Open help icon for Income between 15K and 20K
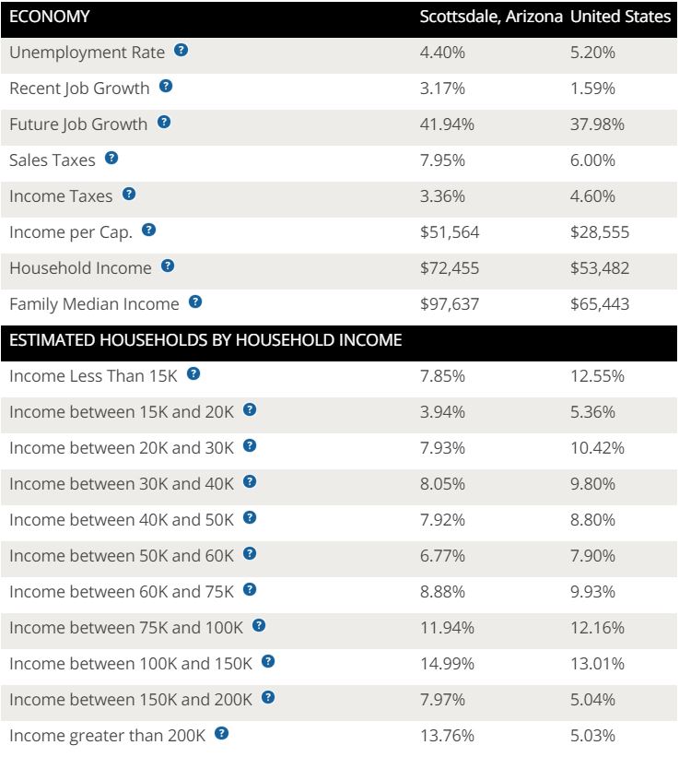 click(x=250, y=410)
